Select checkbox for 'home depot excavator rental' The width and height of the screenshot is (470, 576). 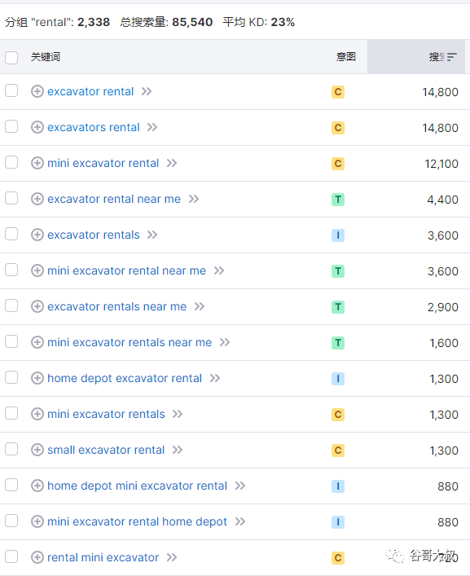click(x=11, y=377)
